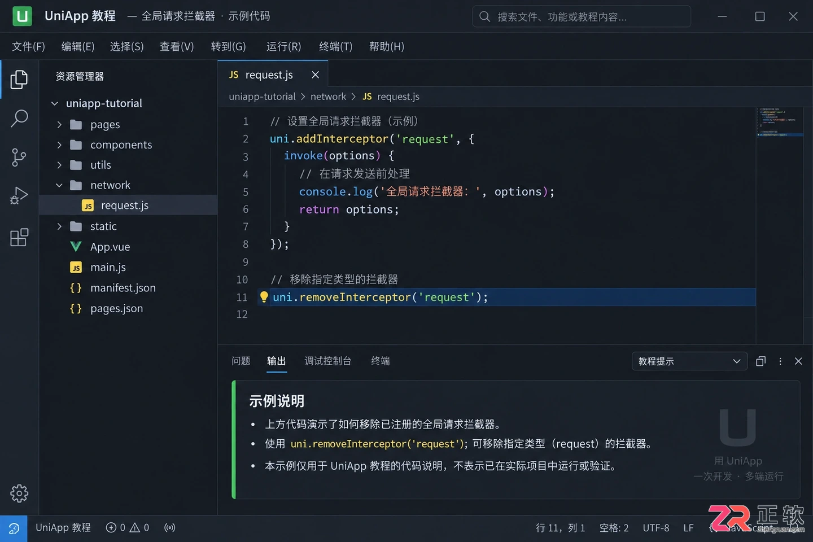Click the folder icon of components
The image size is (813, 542).
pos(76,145)
